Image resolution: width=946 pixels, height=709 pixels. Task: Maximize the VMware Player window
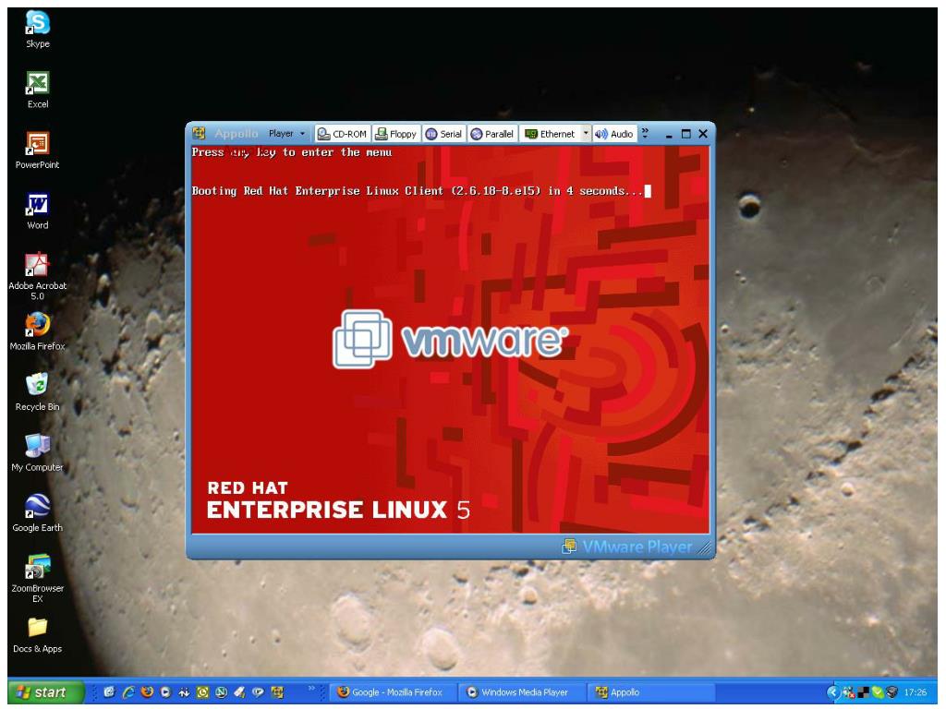(686, 134)
